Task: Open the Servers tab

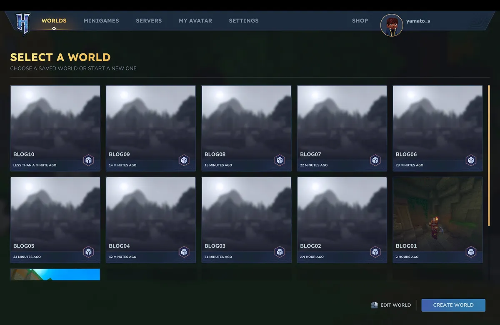Action: point(149,21)
